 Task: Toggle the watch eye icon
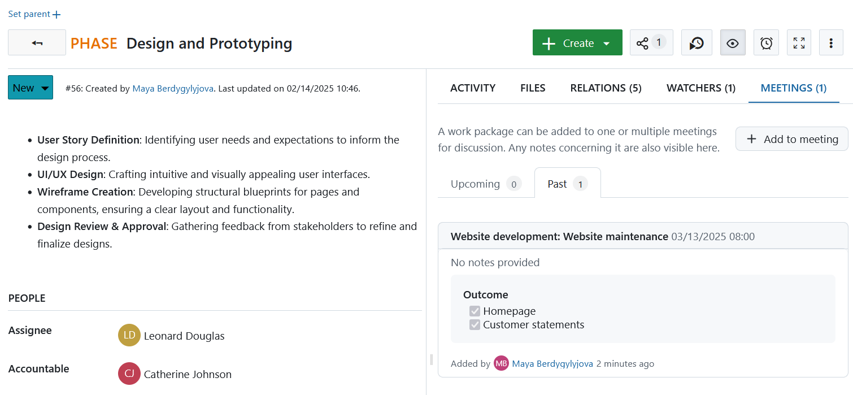click(732, 43)
